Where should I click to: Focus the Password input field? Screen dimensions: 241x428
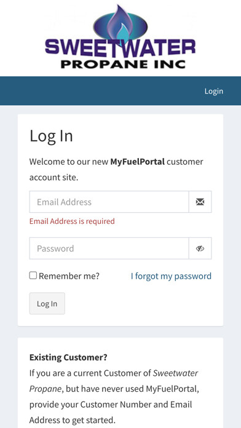pos(109,248)
